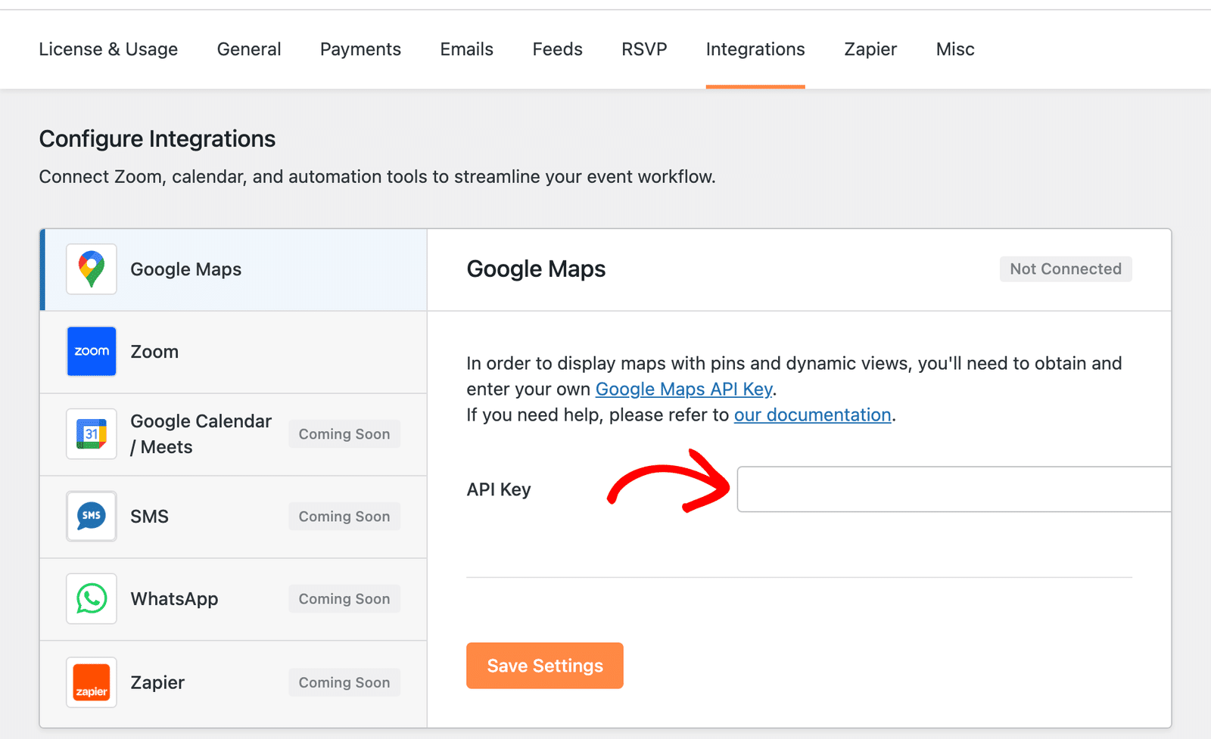Image resolution: width=1211 pixels, height=739 pixels.
Task: Open the our documentation link
Action: pyautogui.click(x=813, y=415)
